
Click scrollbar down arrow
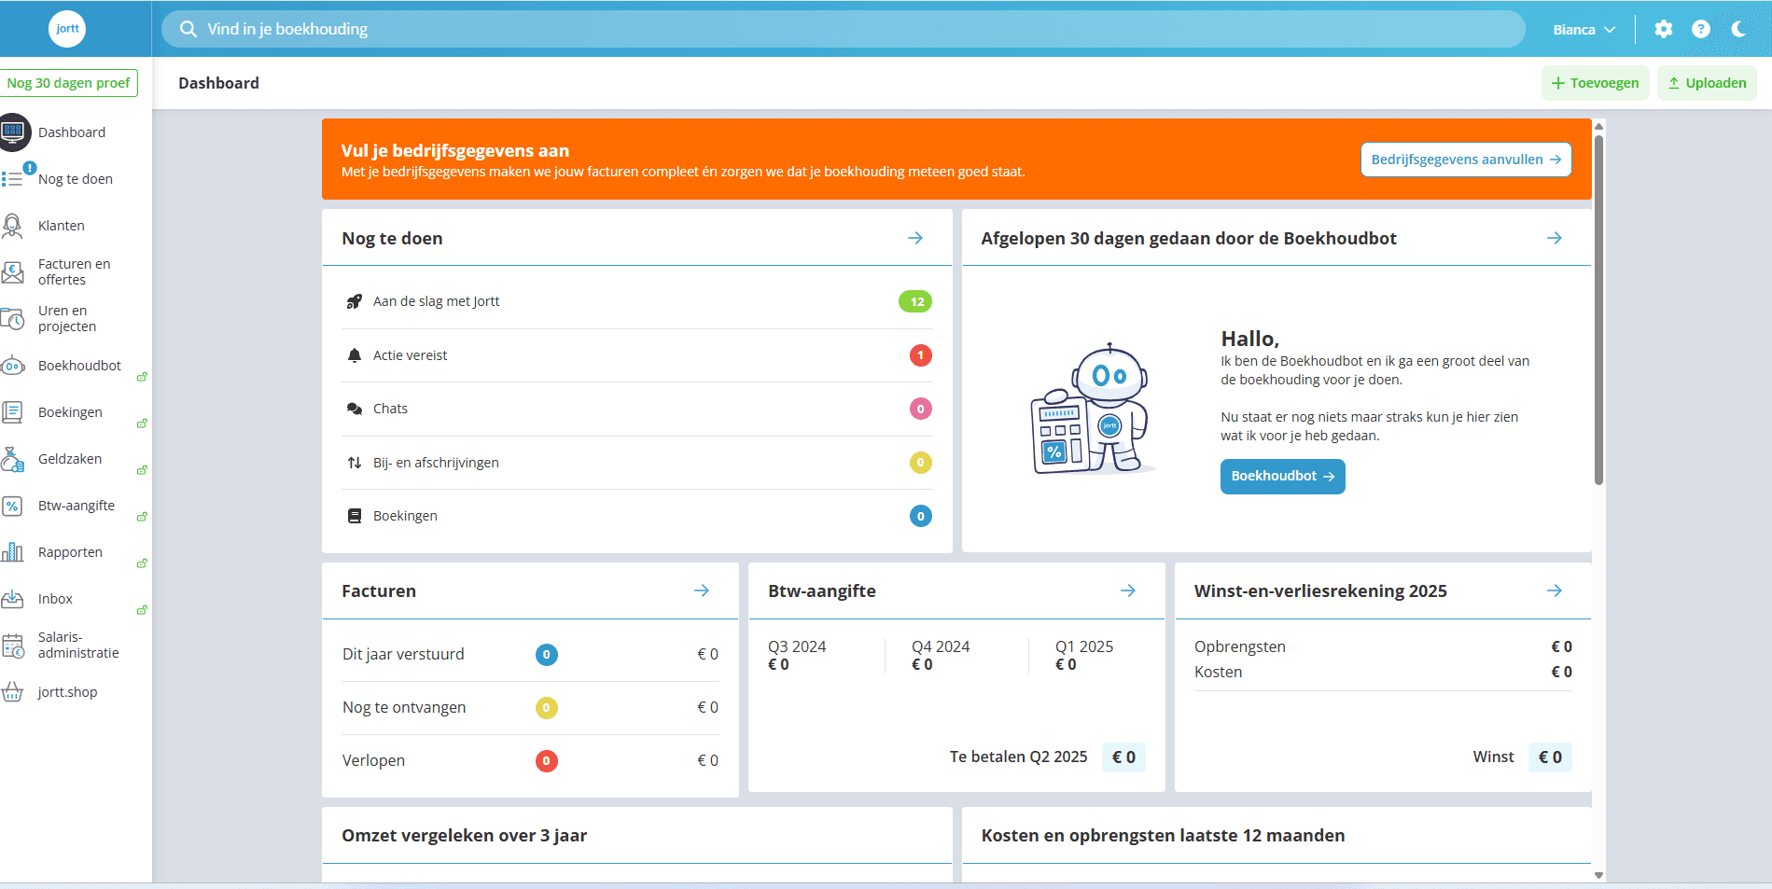click(1598, 875)
